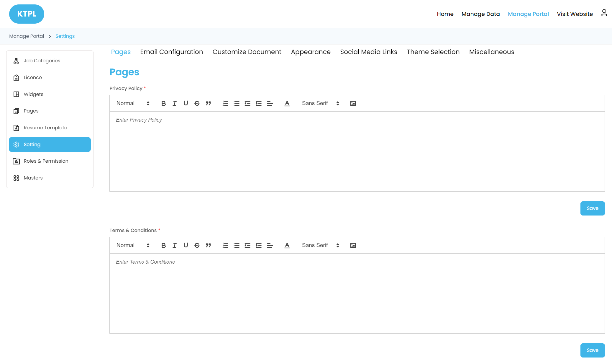This screenshot has height=364, width=612.
Task: Switch to Theme Selection tab
Action: [433, 52]
